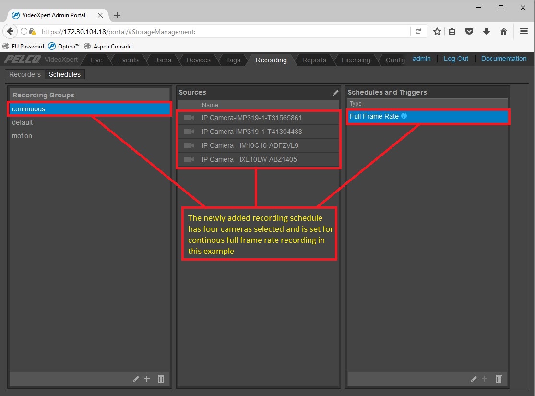Click the browser home icon
The image size is (535, 396).
point(504,32)
